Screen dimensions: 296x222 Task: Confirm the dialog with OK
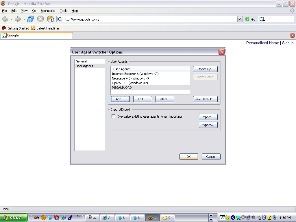pos(189,157)
